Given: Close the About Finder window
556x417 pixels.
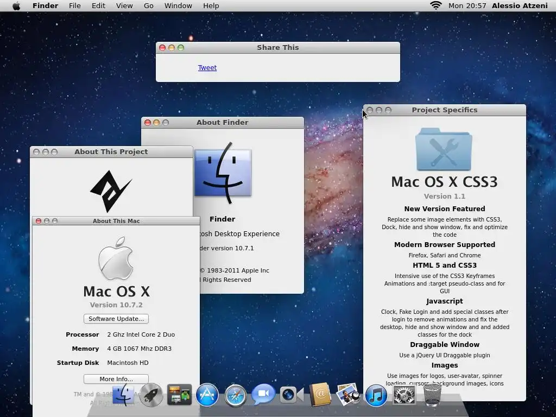Looking at the screenshot, I should click(x=148, y=123).
